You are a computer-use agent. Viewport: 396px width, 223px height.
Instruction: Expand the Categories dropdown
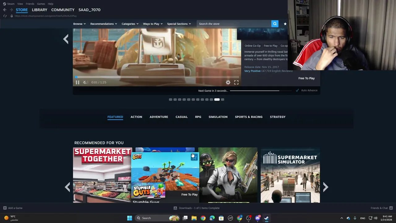click(x=130, y=24)
